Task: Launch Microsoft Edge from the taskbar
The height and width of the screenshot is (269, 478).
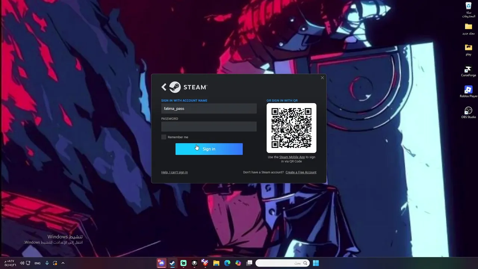Action: click(x=227, y=263)
